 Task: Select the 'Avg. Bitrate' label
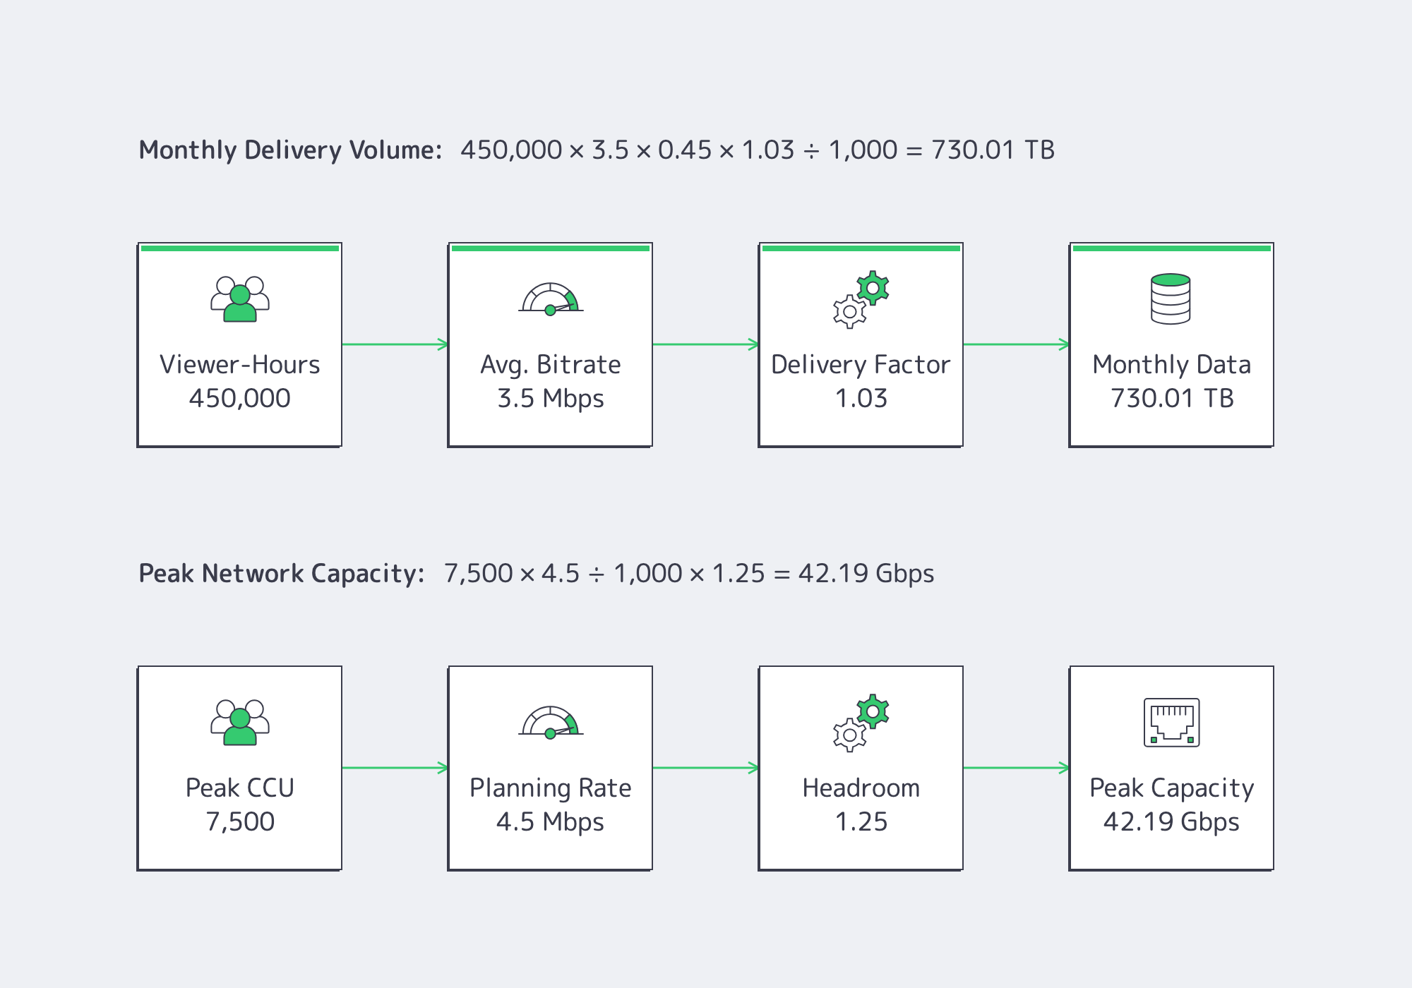pyautogui.click(x=551, y=365)
